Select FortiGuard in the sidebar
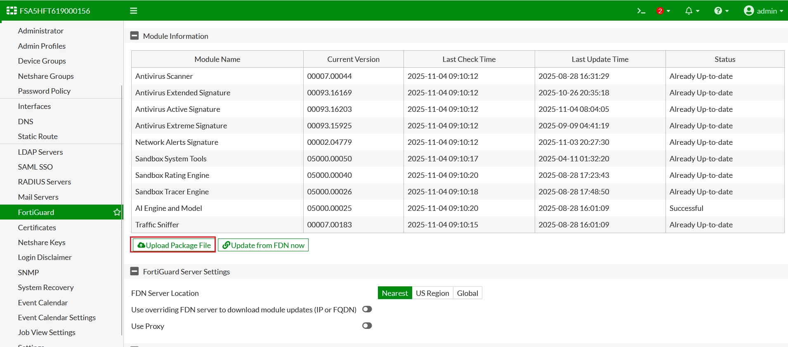 coord(61,212)
